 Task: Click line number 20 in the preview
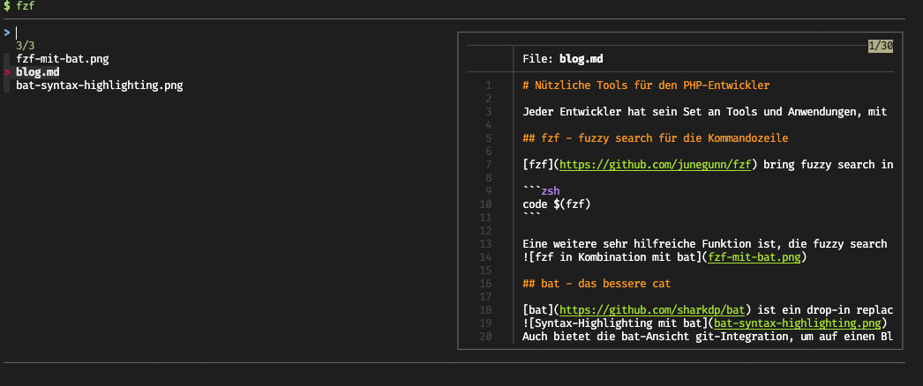coord(485,337)
